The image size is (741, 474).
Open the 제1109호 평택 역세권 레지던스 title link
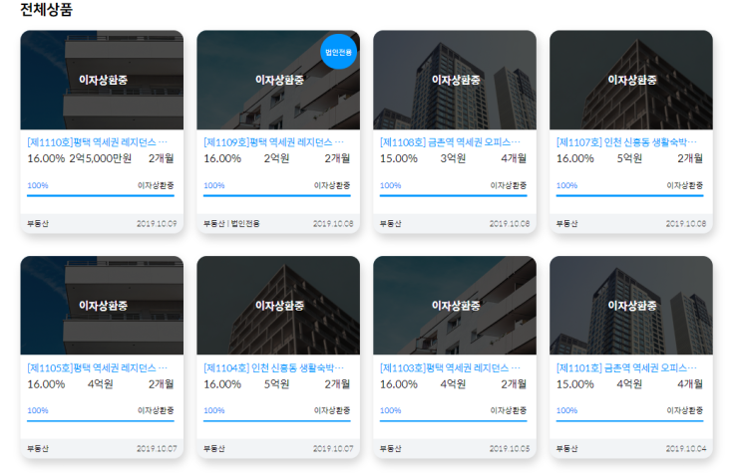pyautogui.click(x=273, y=142)
